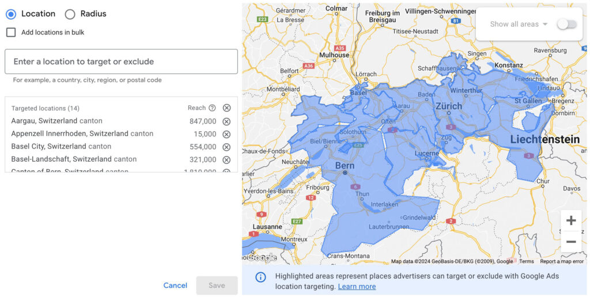Click the E27 route shield on map
The image size is (590, 297).
pos(297,222)
